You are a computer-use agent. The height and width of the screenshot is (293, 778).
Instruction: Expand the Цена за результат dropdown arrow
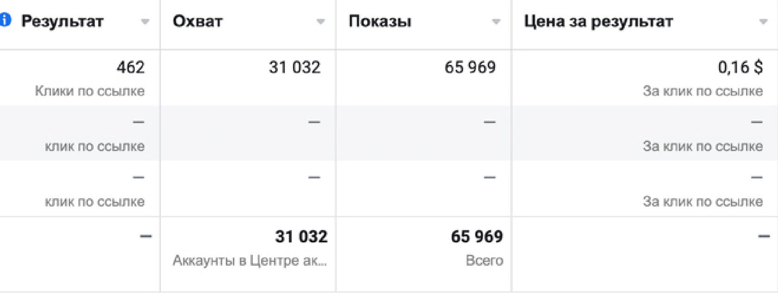coord(763,22)
